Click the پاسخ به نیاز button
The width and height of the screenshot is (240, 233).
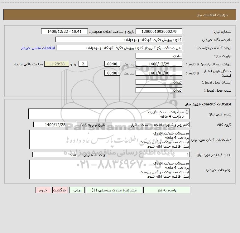(x=167, y=190)
